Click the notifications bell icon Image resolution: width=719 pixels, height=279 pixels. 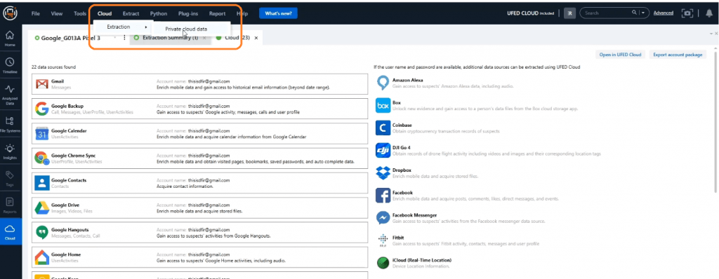pyautogui.click(x=709, y=13)
